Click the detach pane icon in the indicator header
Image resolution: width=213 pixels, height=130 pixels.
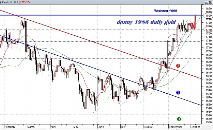207,2
